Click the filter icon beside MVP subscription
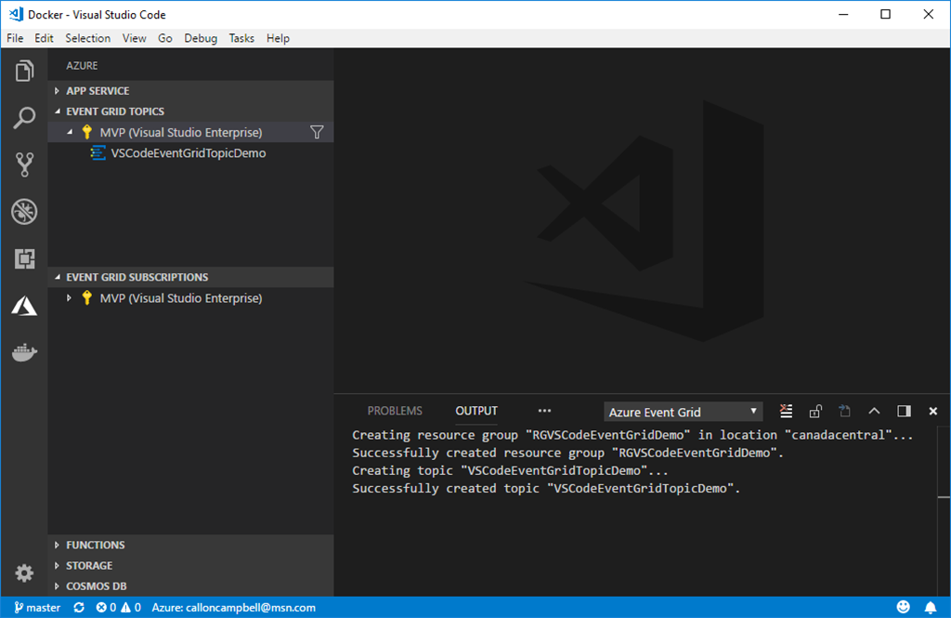Viewport: 951px width, 618px height. click(x=317, y=132)
